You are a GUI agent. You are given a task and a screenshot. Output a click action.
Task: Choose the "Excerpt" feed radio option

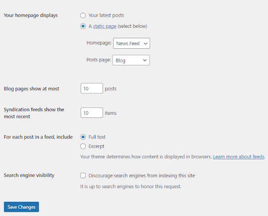point(83,146)
